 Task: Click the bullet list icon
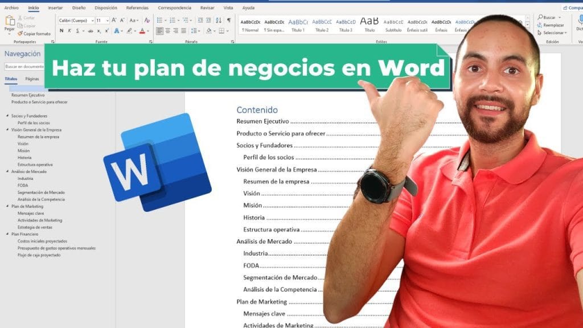(x=159, y=20)
